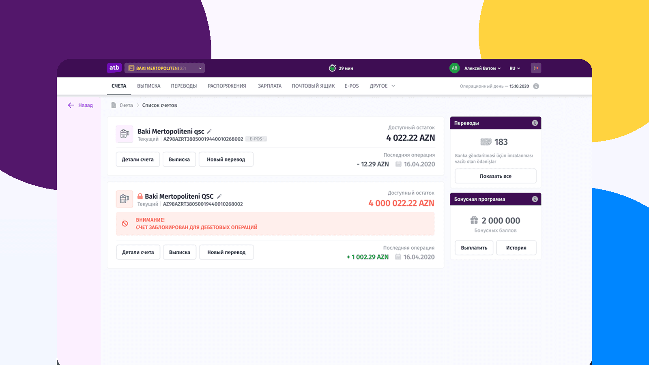Click the company icon in the account selector
This screenshot has width=649, height=365.
click(131, 68)
